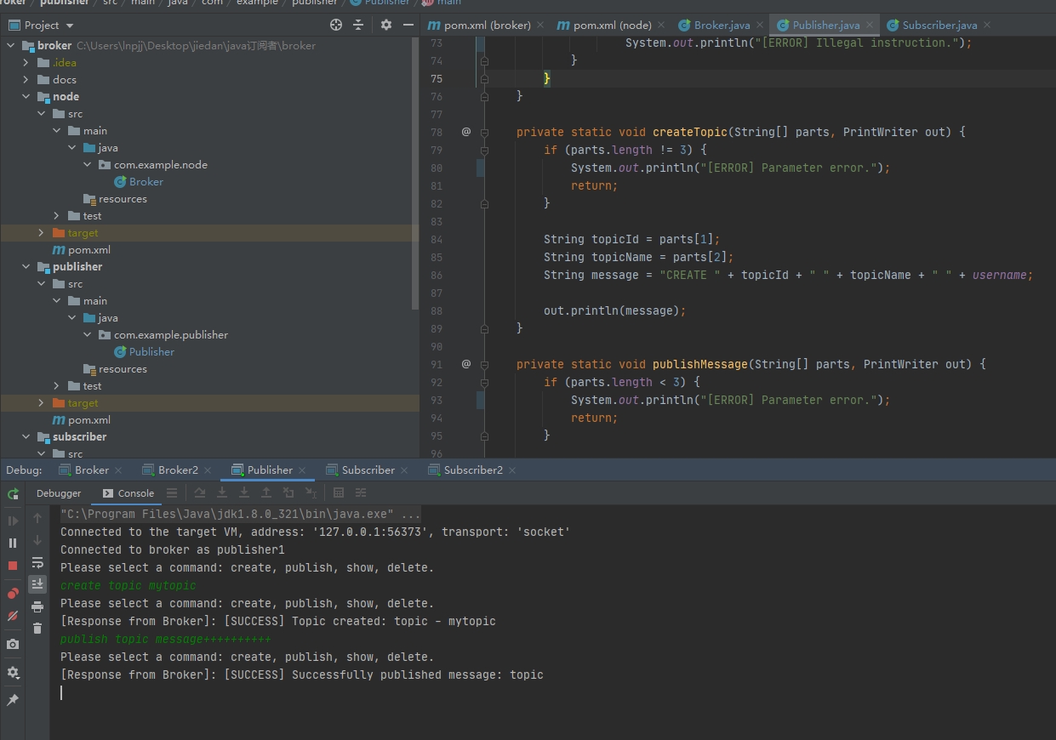This screenshot has width=1056, height=740.
Task: Click the Rerun Publisher debug icon
Action: click(13, 493)
